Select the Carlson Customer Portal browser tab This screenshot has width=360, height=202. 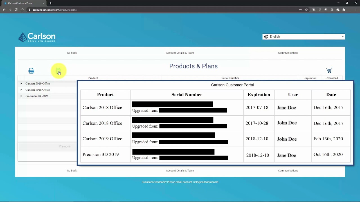[24, 3]
